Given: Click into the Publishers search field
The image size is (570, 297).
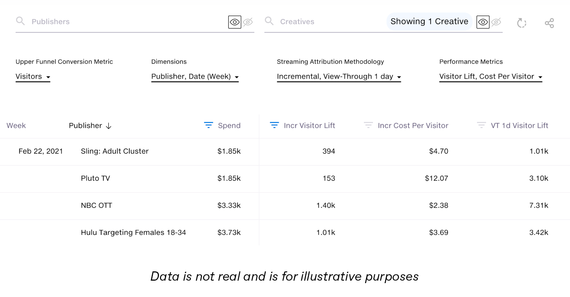Looking at the screenshot, I should click(x=125, y=22).
